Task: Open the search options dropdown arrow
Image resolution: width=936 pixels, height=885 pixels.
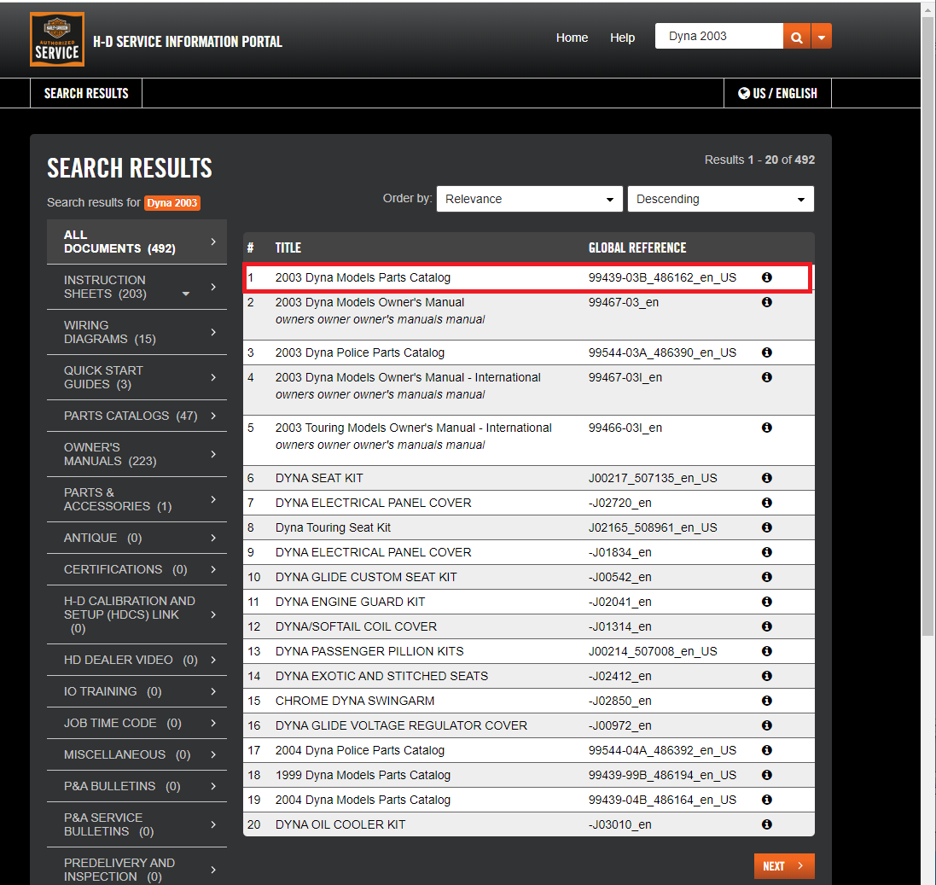Action: coord(821,37)
